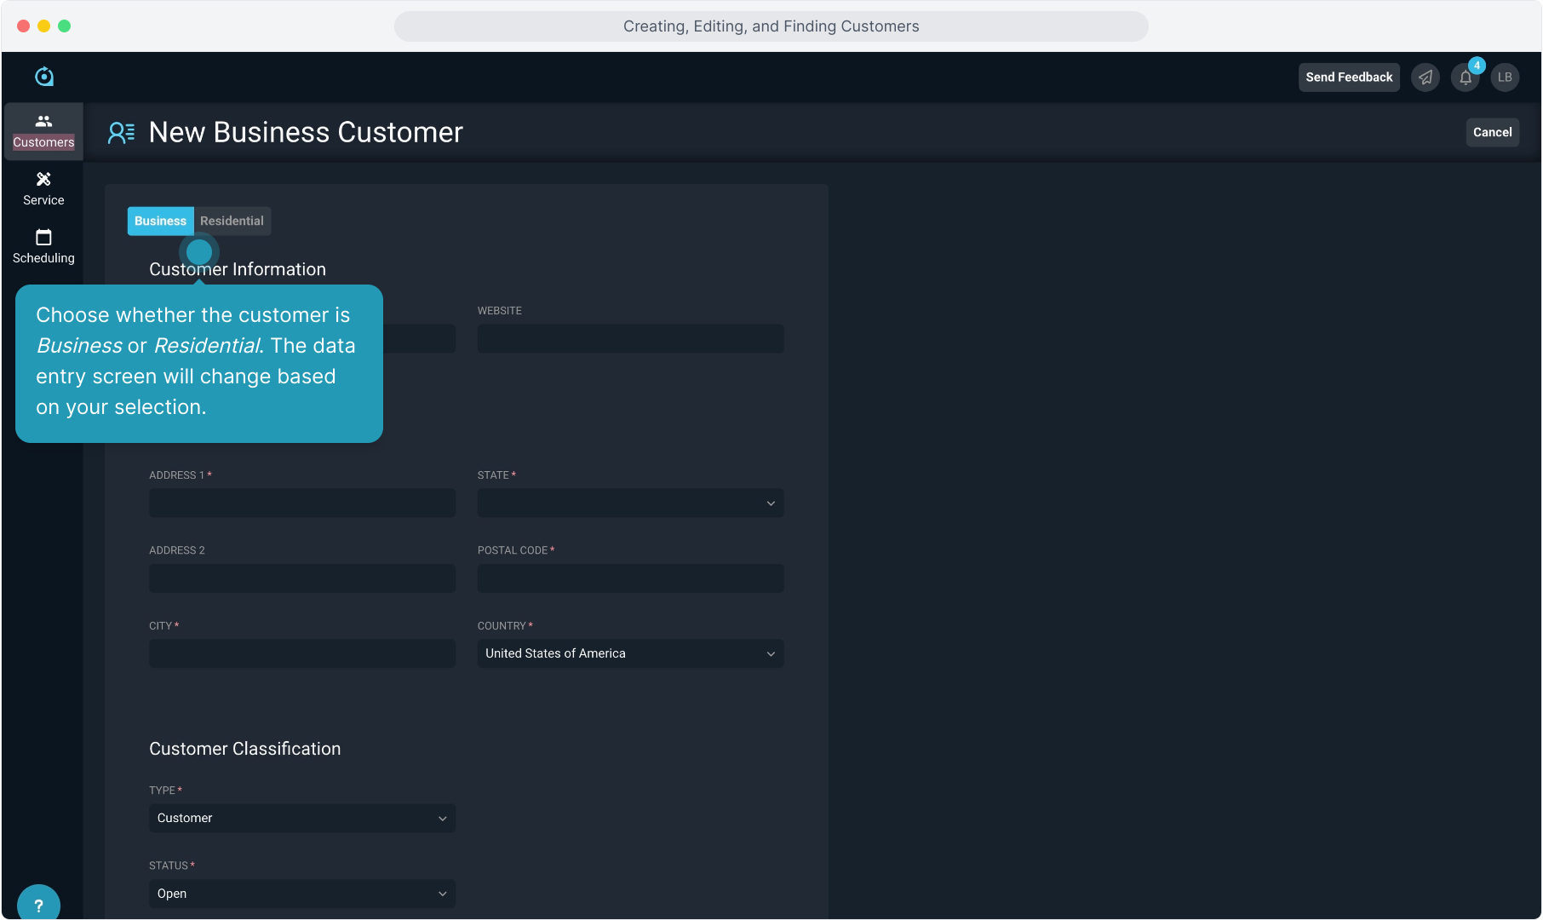Click the City input field
Image resolution: width=1543 pixels, height=920 pixels.
point(301,654)
